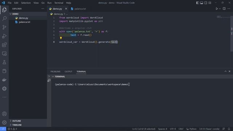233x131 pixels.
Task: Open the Docker whale view
Action: pyautogui.click(x=4, y=80)
